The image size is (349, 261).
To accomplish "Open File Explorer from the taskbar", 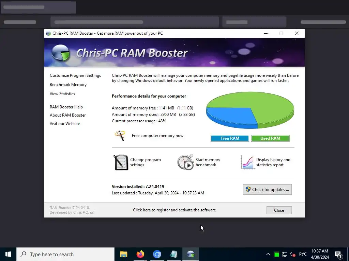I will [x=123, y=254].
